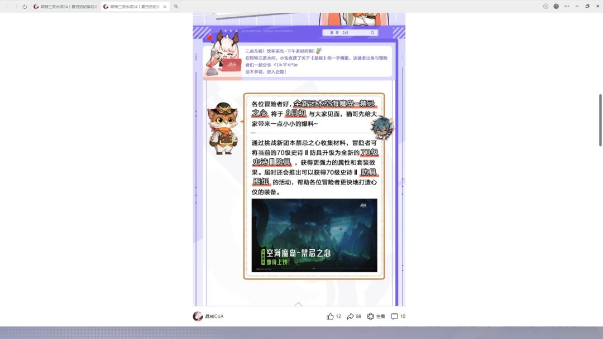The image size is (603, 339).
Task: Click the blue-haired chibi character sticker
Action: 382,128
